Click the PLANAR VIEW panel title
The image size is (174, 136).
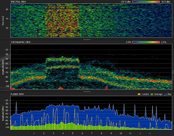click(x=17, y=94)
